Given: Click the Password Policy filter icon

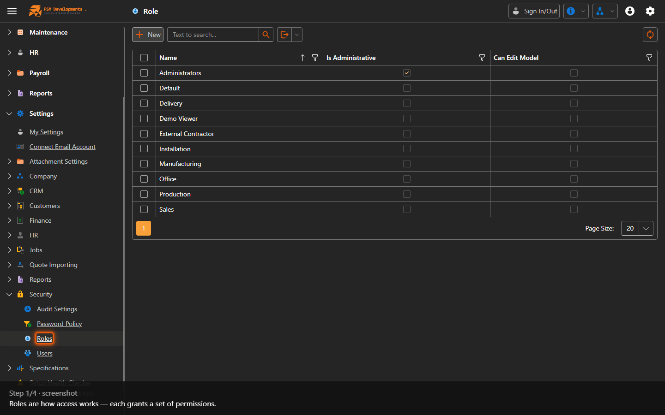Looking at the screenshot, I should [x=28, y=324].
